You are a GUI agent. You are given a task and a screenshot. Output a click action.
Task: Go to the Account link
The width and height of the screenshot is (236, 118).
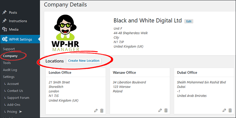[13, 84]
